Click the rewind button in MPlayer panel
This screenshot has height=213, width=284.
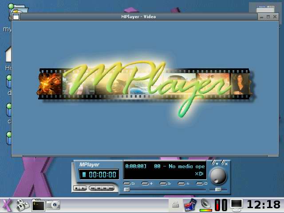pos(99,188)
